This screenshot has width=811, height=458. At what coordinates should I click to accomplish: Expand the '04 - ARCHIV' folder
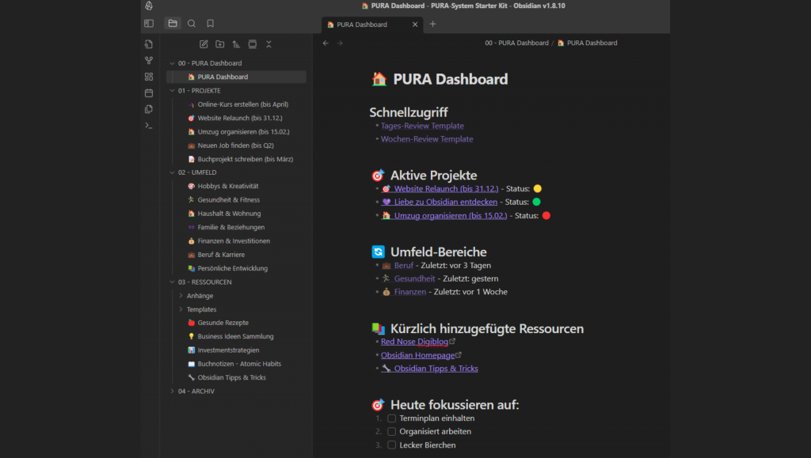[173, 391]
